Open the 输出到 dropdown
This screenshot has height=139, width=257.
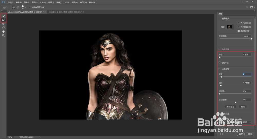coord(239,122)
